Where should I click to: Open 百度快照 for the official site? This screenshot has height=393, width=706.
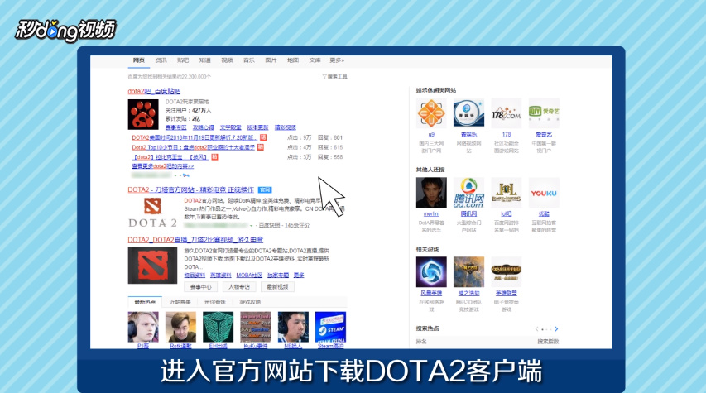tap(269, 225)
